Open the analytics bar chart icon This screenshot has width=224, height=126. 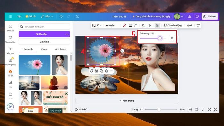(x=190, y=16)
